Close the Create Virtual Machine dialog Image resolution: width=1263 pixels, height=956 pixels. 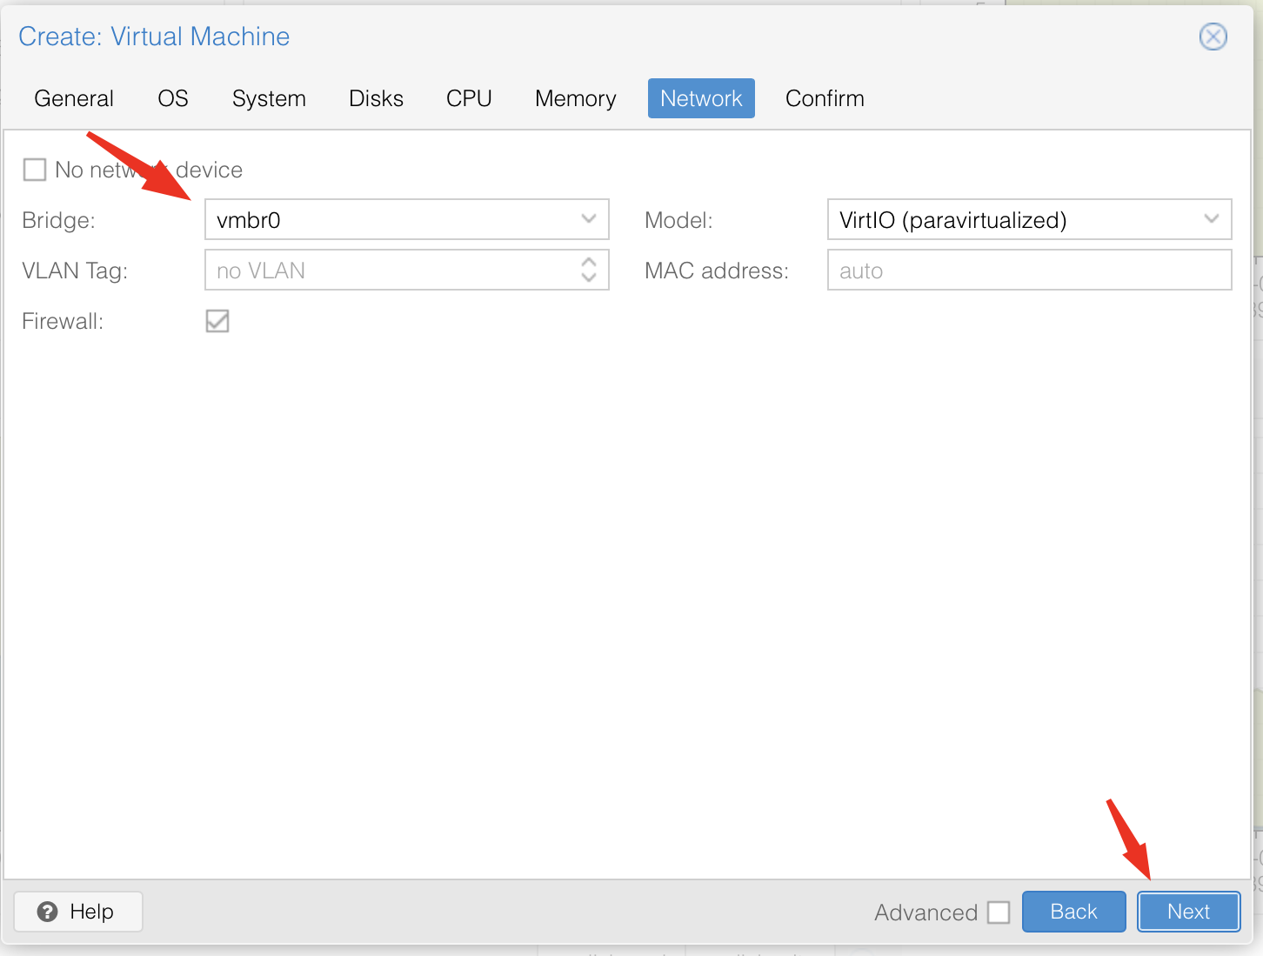tap(1213, 37)
